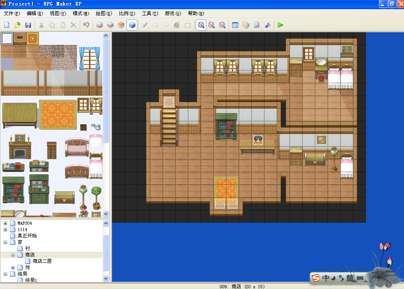
Task: Open the Database from the toolbar
Action: click(235, 25)
